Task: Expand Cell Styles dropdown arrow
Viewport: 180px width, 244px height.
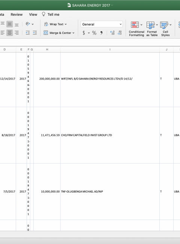Action: pos(171,25)
